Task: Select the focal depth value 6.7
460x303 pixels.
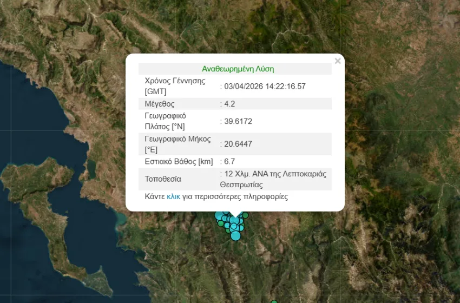Action: pyautogui.click(x=229, y=161)
